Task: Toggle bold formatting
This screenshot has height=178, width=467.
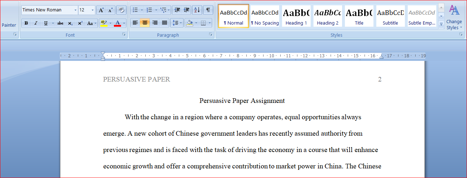Action: coord(26,23)
